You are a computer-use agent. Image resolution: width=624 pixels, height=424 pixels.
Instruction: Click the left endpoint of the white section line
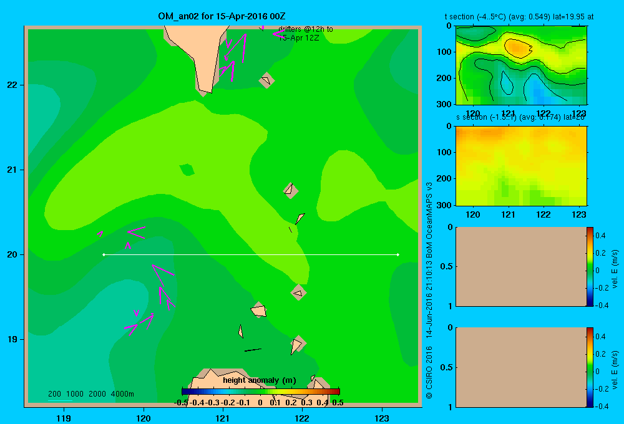click(104, 254)
